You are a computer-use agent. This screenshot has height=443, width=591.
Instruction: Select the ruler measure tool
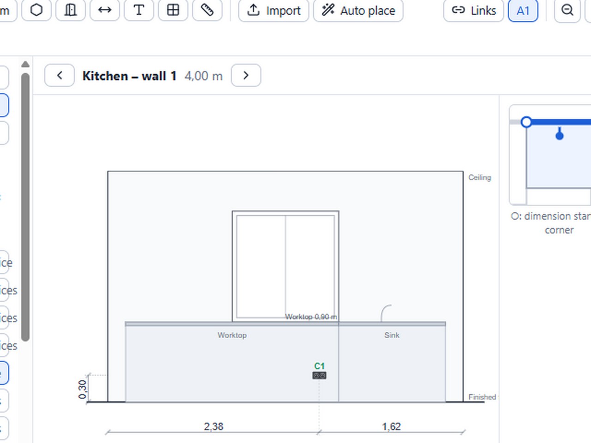pos(207,10)
